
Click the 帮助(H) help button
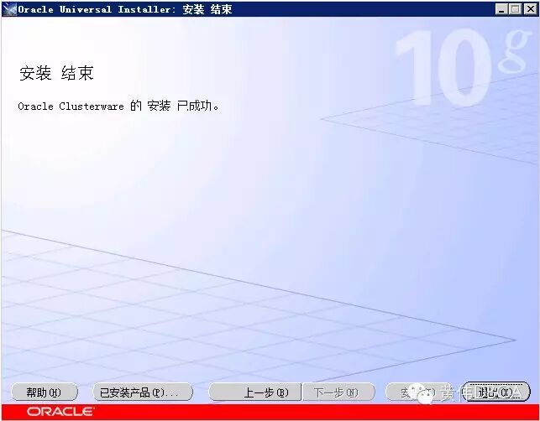pyautogui.click(x=45, y=392)
